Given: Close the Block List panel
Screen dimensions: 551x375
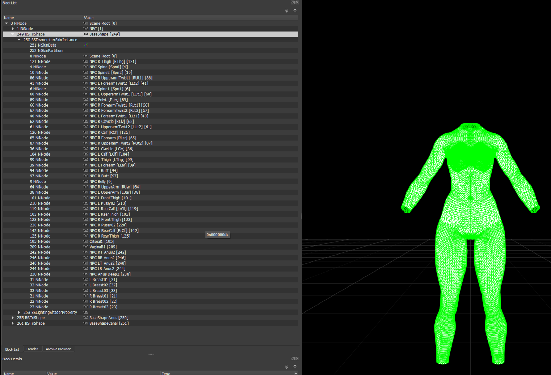Looking at the screenshot, I should (297, 2).
